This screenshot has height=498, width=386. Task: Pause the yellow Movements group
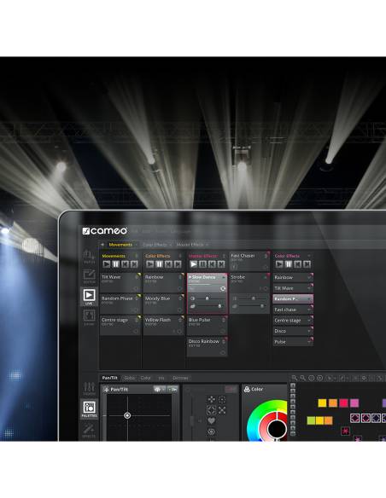pos(116,264)
